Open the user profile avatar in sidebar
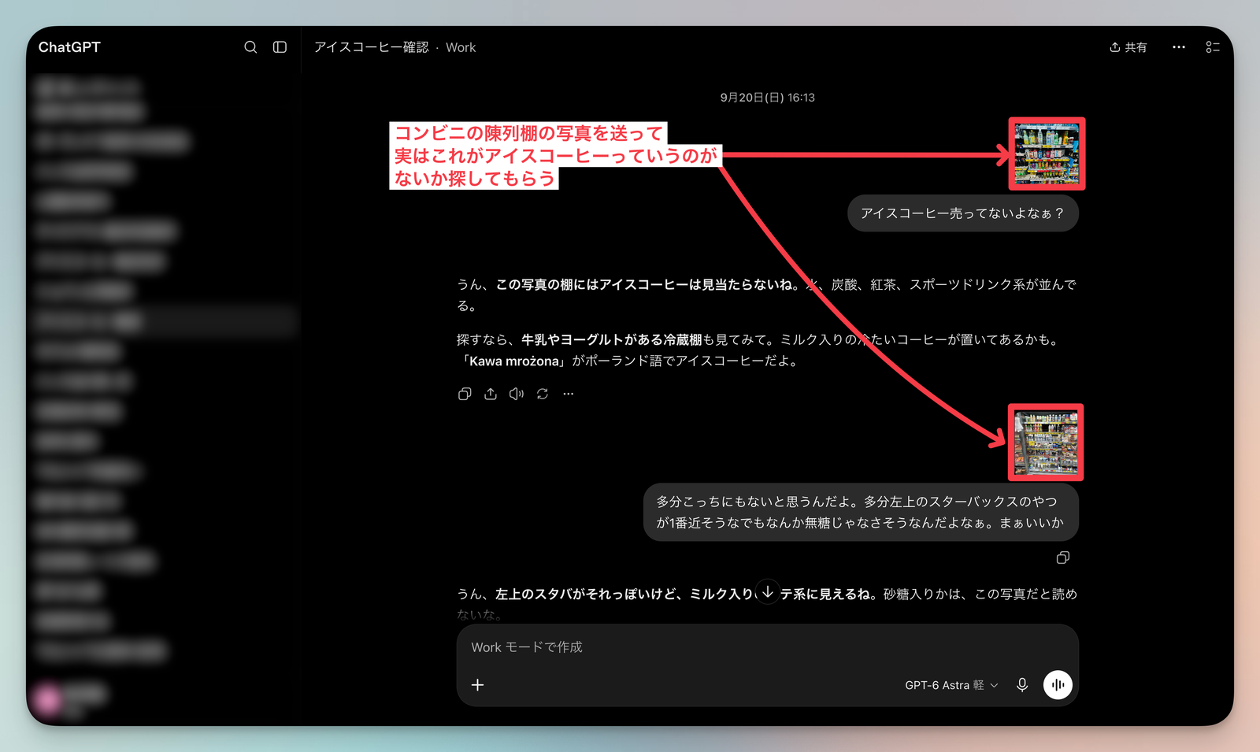1260x752 pixels. click(48, 699)
